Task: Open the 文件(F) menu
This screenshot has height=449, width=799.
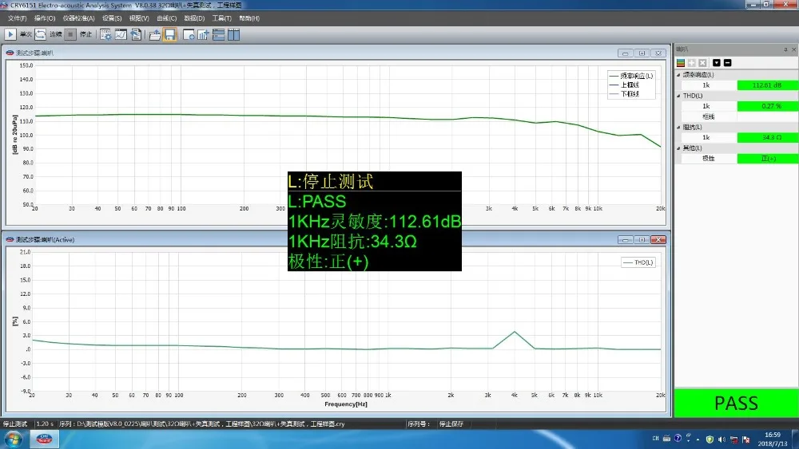Action: pyautogui.click(x=17, y=18)
